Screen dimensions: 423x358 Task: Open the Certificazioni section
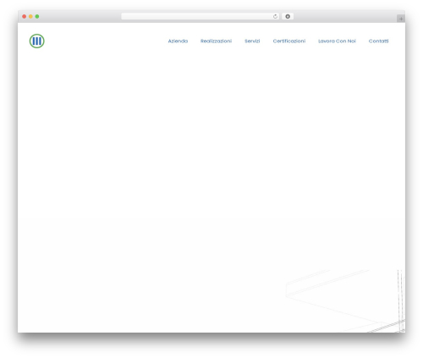pyautogui.click(x=289, y=41)
